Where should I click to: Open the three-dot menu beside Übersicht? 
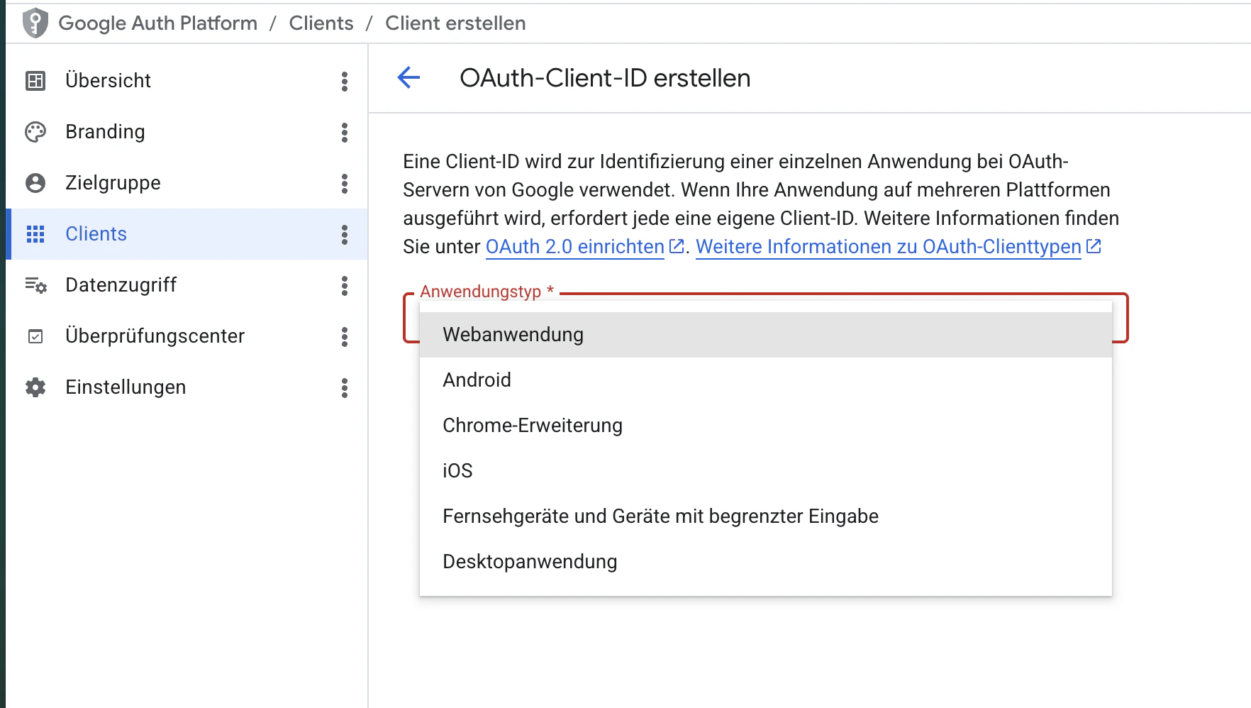coord(345,81)
